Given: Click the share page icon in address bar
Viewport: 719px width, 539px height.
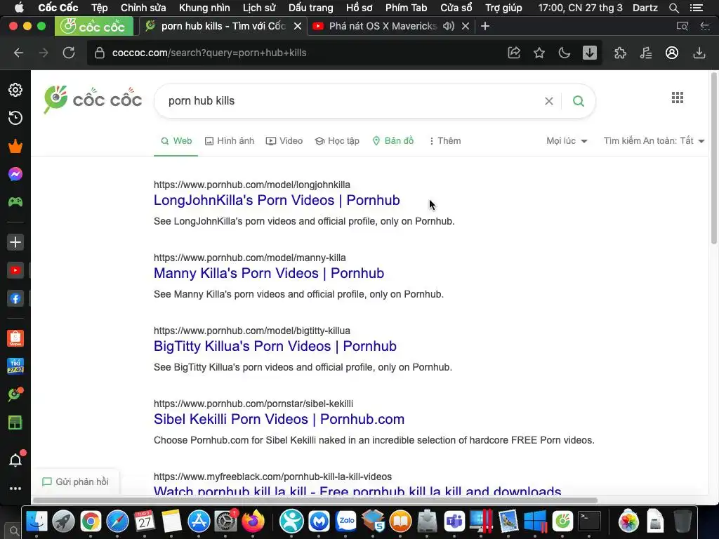Looking at the screenshot, I should click(514, 53).
